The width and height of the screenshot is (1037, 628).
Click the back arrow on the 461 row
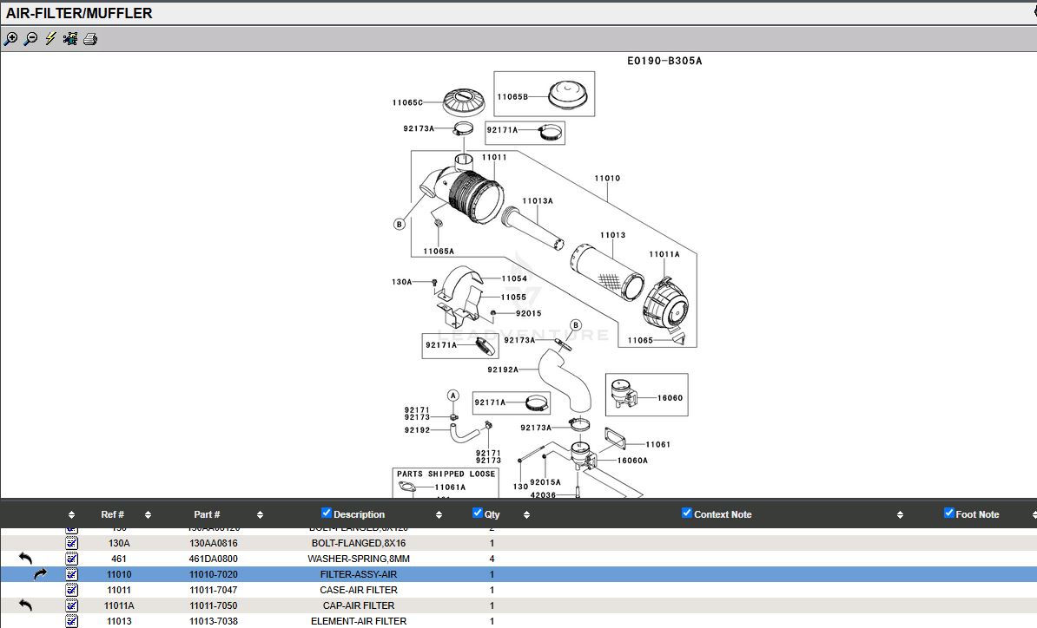click(x=25, y=559)
